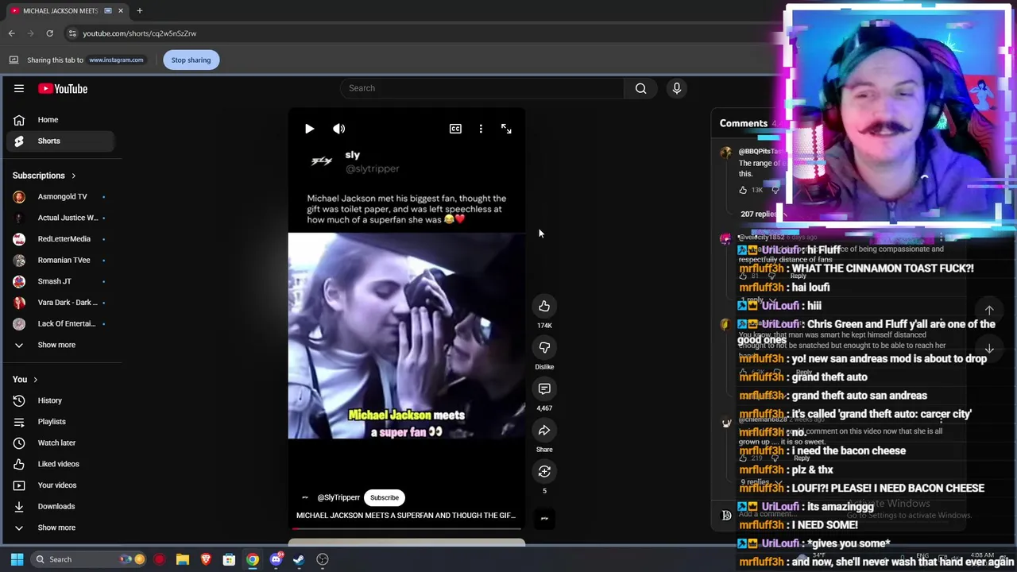This screenshot has height=572, width=1017.
Task: Go to previous Short with up arrow
Action: point(989,310)
